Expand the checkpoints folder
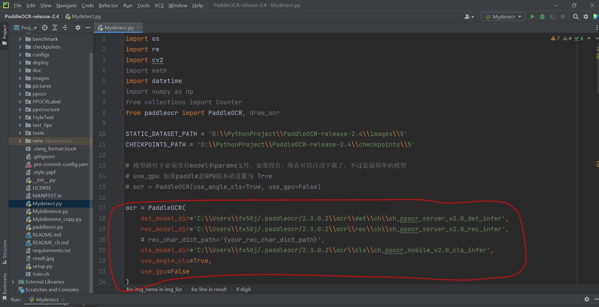The width and height of the screenshot is (599, 307). [x=20, y=47]
